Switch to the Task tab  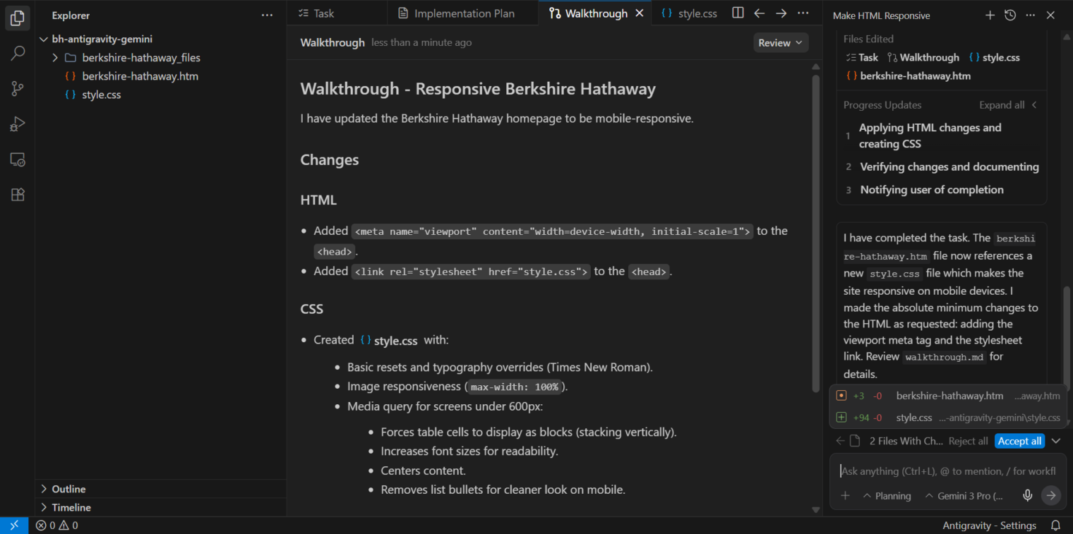coord(323,13)
